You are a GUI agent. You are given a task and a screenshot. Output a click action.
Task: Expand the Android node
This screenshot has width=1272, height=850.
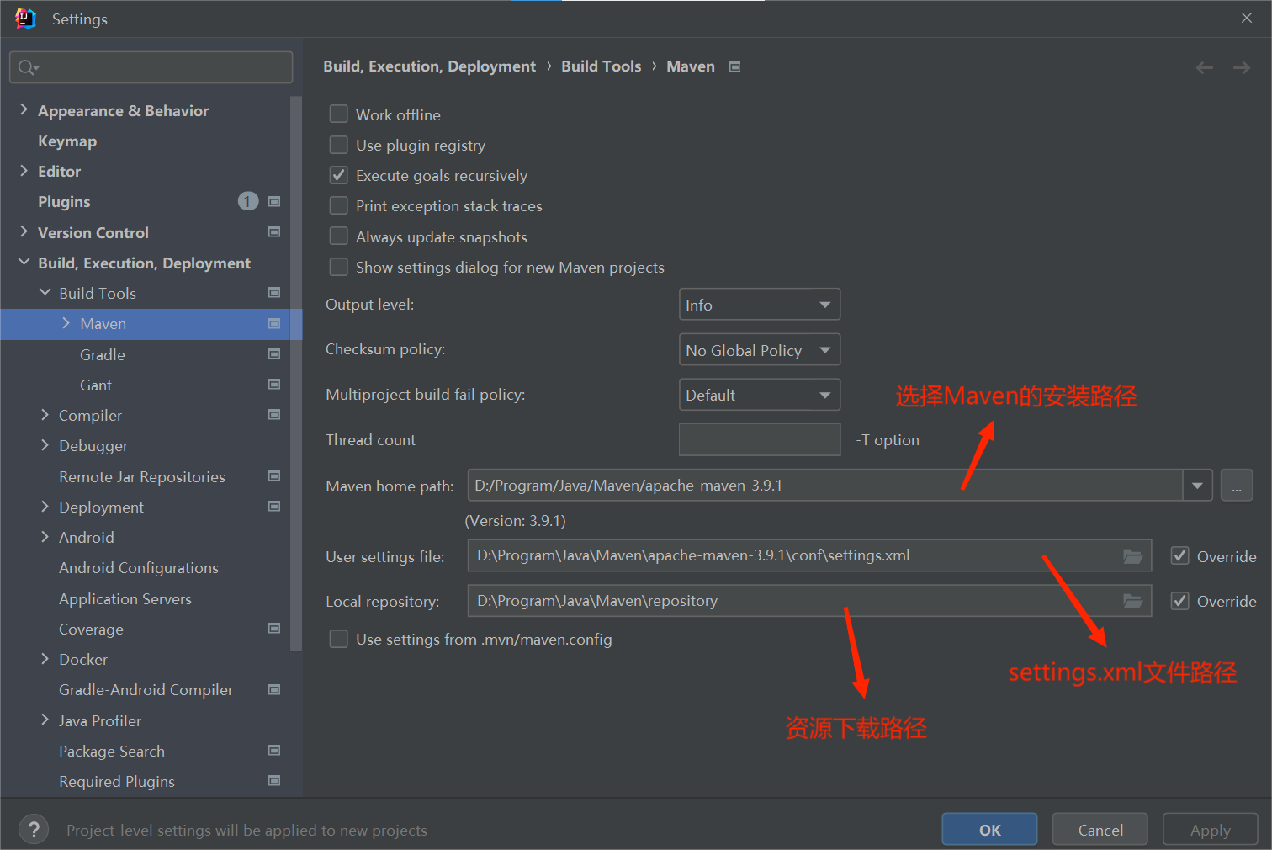[x=45, y=537]
